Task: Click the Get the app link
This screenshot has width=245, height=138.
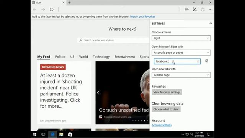Action: [x=126, y=117]
